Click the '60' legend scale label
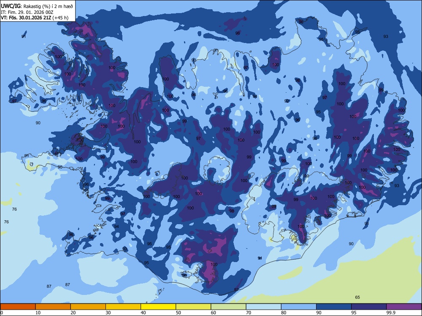 coord(214,313)
